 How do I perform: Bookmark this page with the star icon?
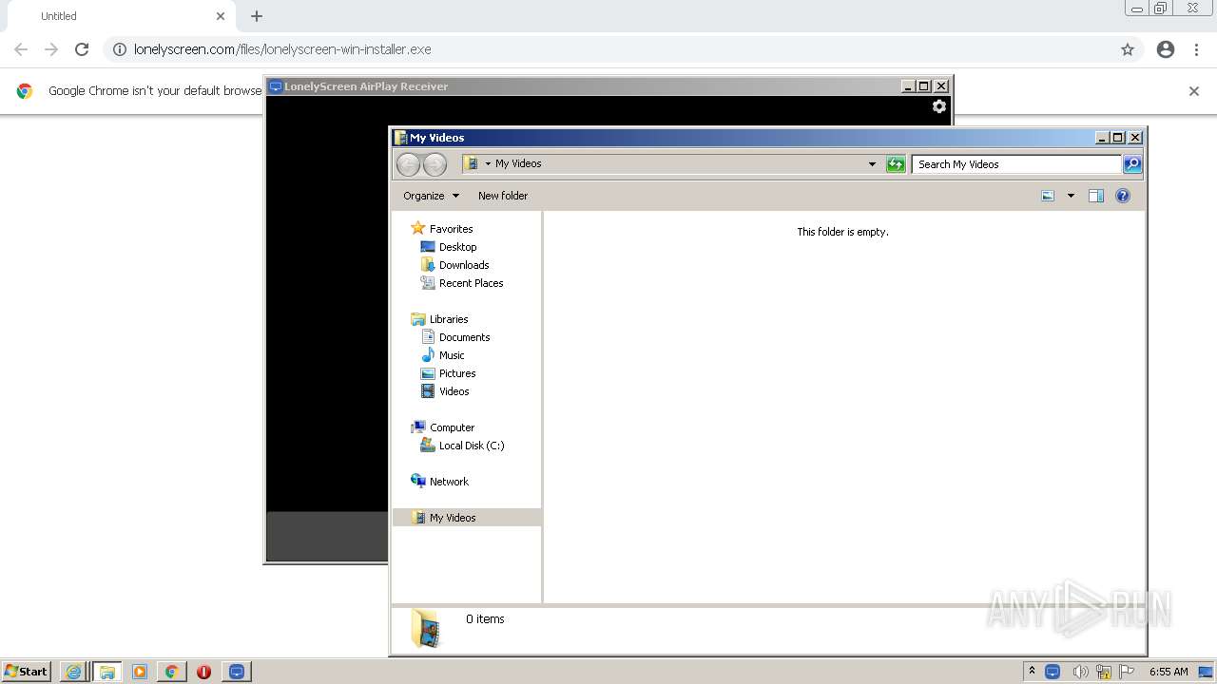tap(1128, 49)
